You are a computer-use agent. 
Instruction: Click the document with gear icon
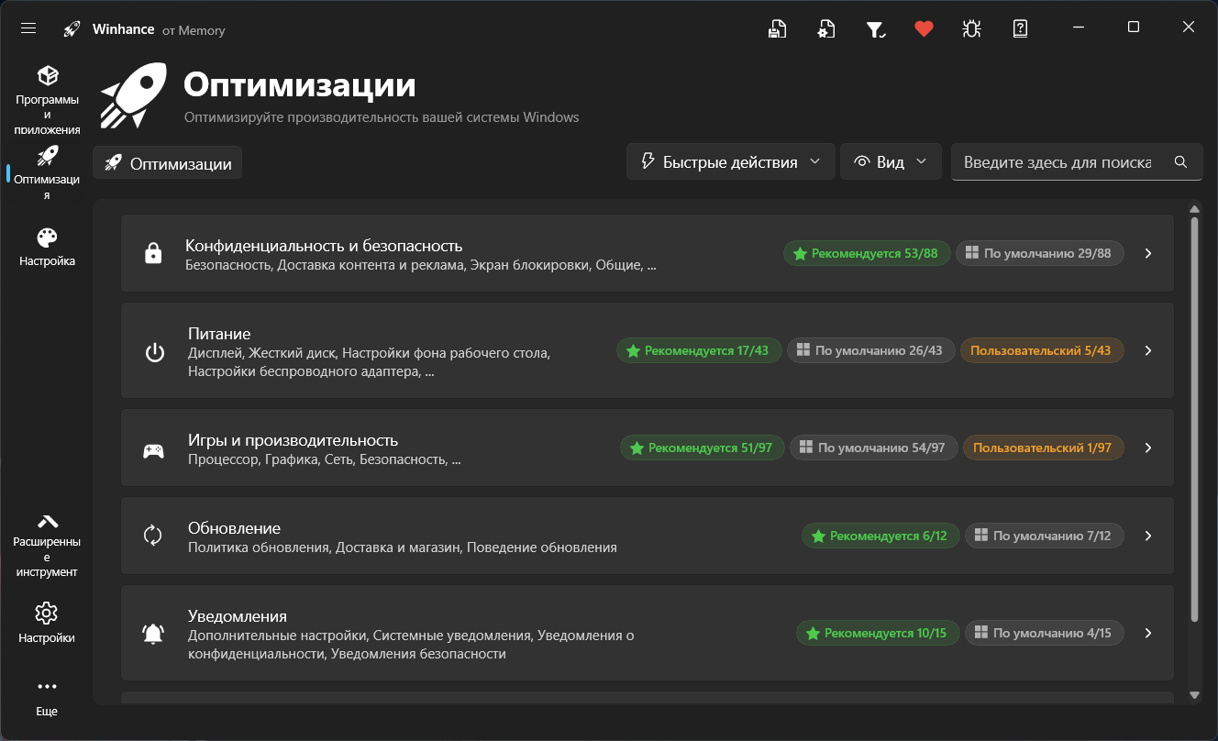coord(825,28)
